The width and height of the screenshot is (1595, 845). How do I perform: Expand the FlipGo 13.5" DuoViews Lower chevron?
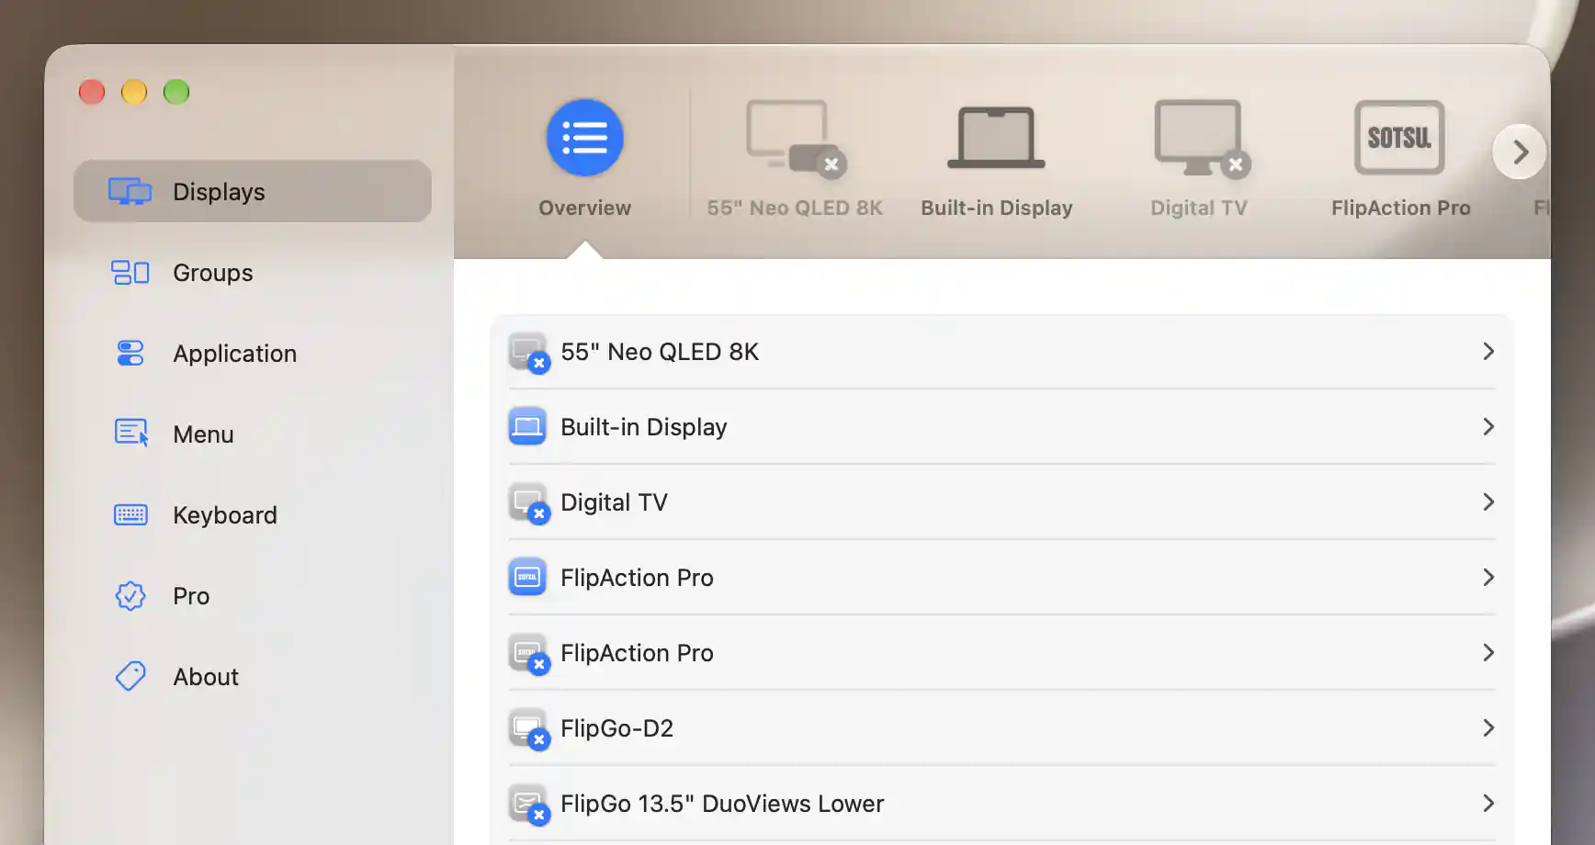(1488, 804)
